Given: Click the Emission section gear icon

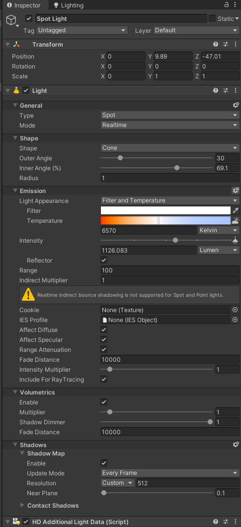Looking at the screenshot, I should click(x=236, y=191).
